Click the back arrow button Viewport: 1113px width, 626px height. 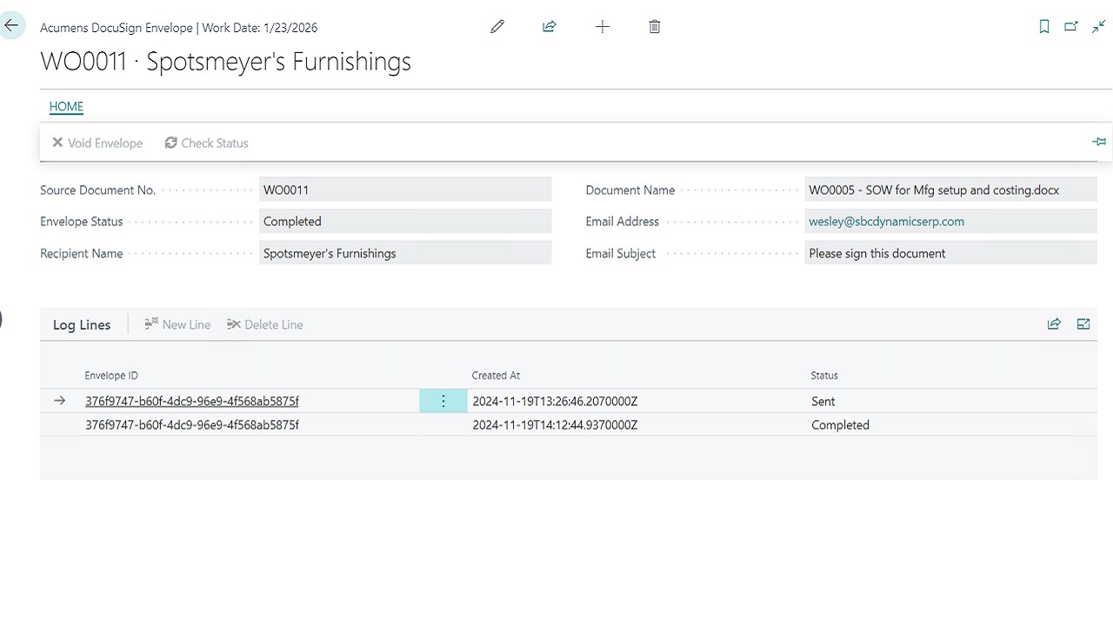[11, 26]
